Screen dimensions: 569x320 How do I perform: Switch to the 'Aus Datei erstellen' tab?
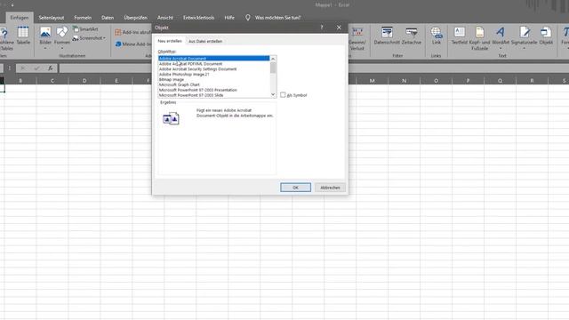(205, 41)
